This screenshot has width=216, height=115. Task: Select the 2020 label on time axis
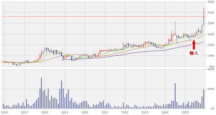(85, 112)
